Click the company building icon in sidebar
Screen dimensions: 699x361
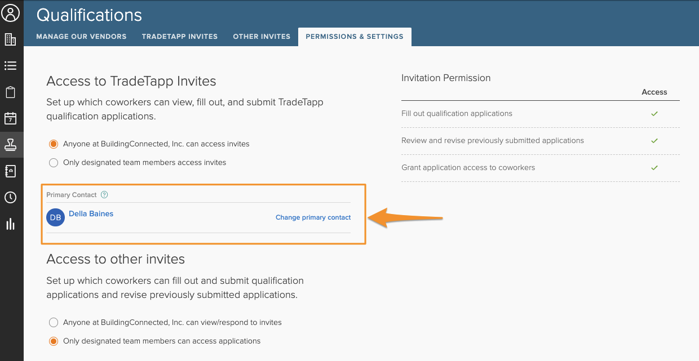click(10, 39)
